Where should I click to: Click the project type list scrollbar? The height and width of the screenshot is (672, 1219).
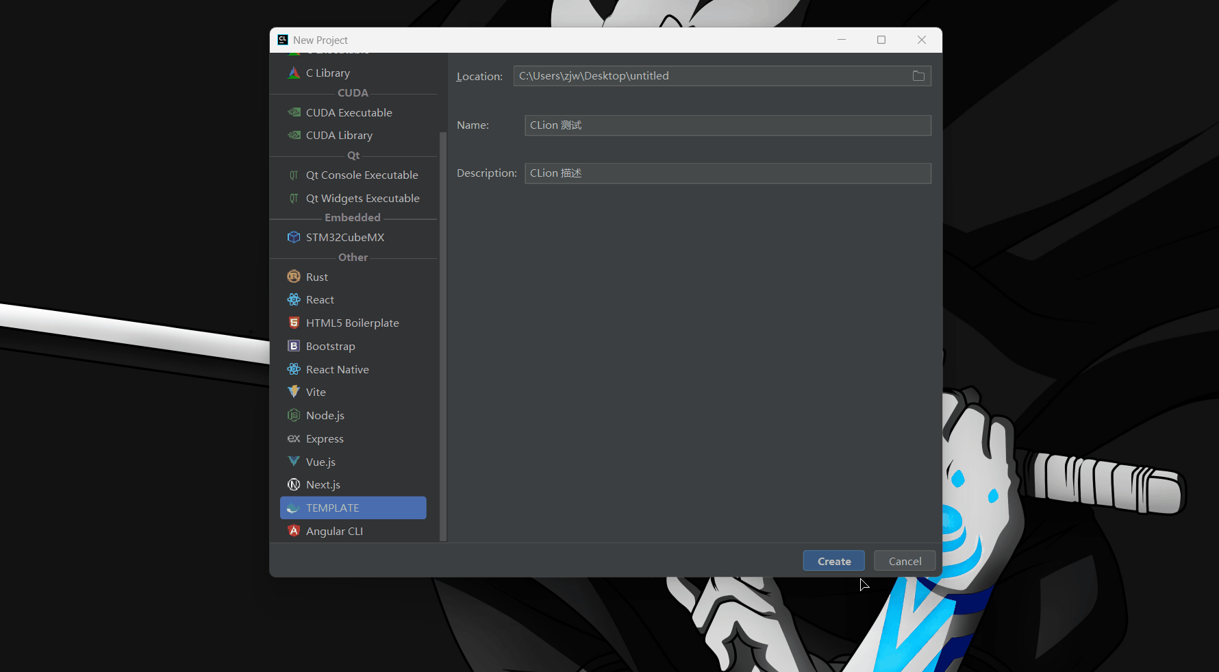[x=442, y=336]
